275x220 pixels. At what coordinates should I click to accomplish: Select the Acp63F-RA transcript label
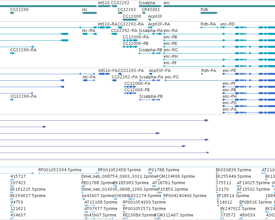[159, 24]
